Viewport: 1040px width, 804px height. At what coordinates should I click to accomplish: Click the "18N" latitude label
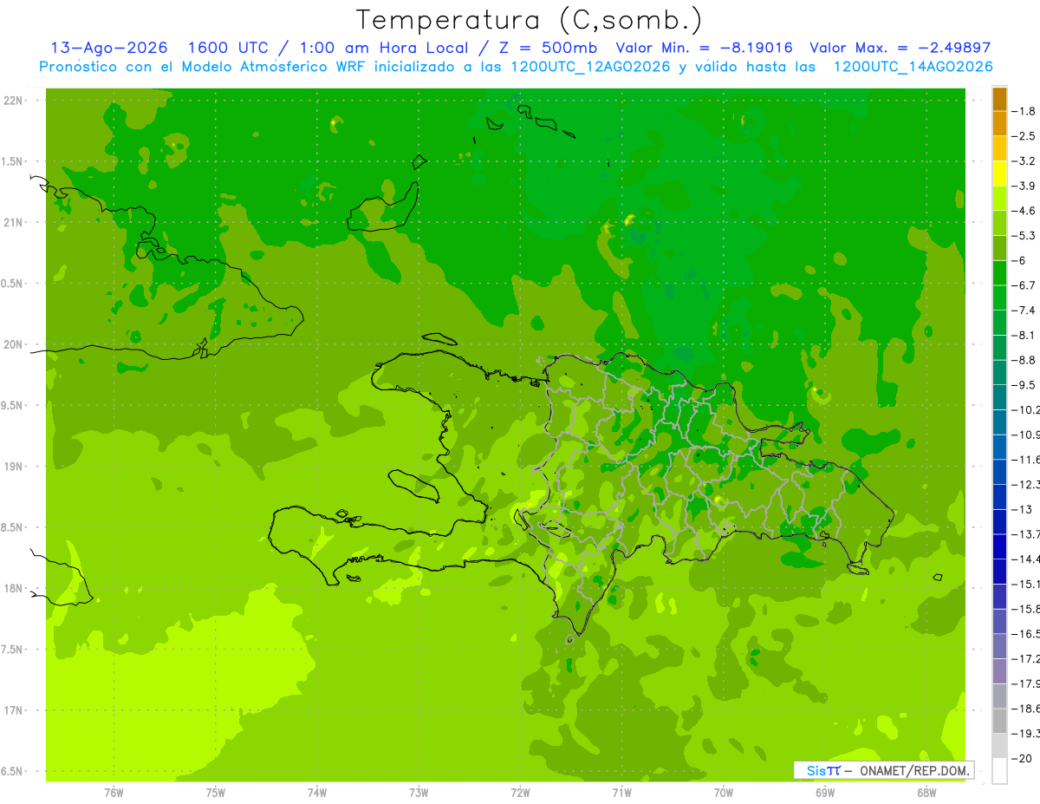15,589
